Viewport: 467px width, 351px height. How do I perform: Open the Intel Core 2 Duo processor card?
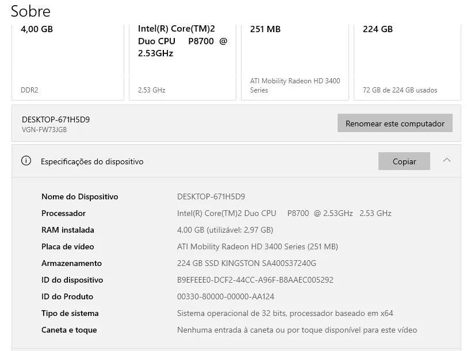pos(182,62)
